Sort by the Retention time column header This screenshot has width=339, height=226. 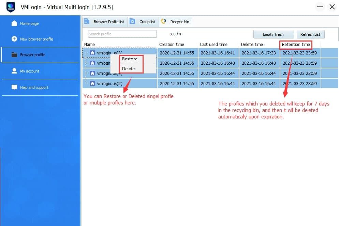pyautogui.click(x=296, y=45)
